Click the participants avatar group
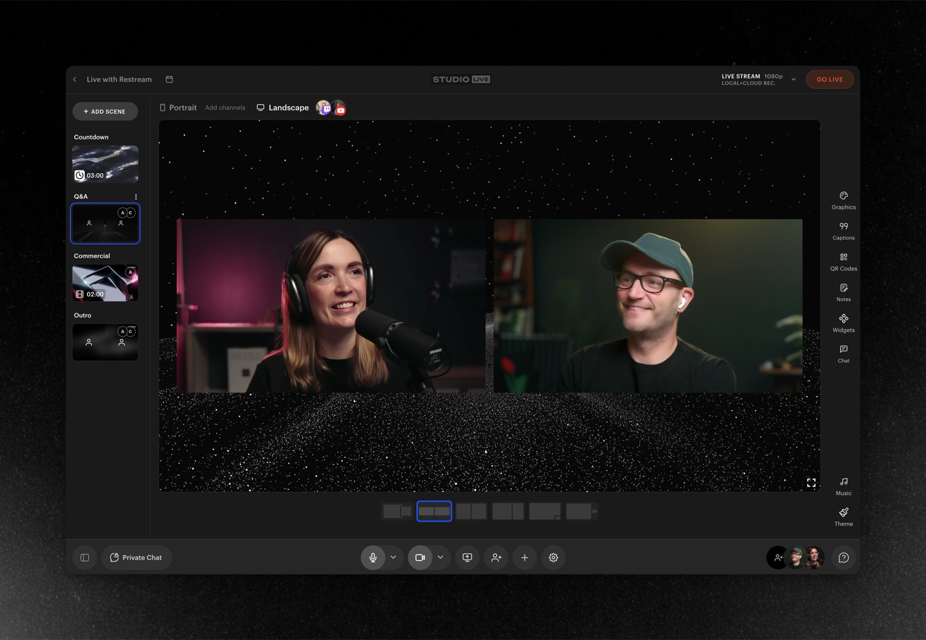926x640 pixels. coord(795,558)
